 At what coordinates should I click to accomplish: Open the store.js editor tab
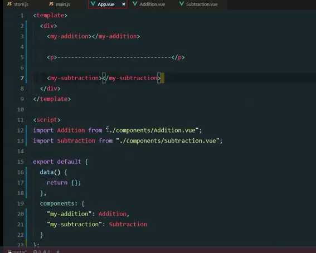tap(21, 4)
